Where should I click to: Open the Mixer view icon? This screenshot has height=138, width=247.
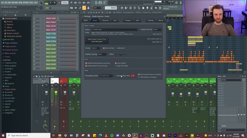[135, 8]
